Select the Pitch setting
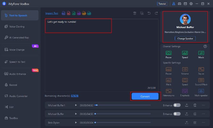The width and height of the screenshot is (213, 128). point(168,82)
